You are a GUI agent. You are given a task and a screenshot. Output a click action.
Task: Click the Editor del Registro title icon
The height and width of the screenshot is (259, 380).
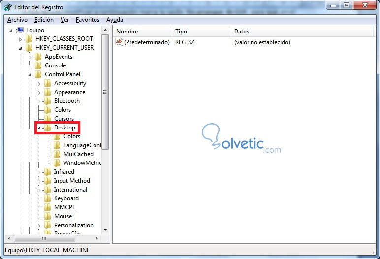point(8,7)
